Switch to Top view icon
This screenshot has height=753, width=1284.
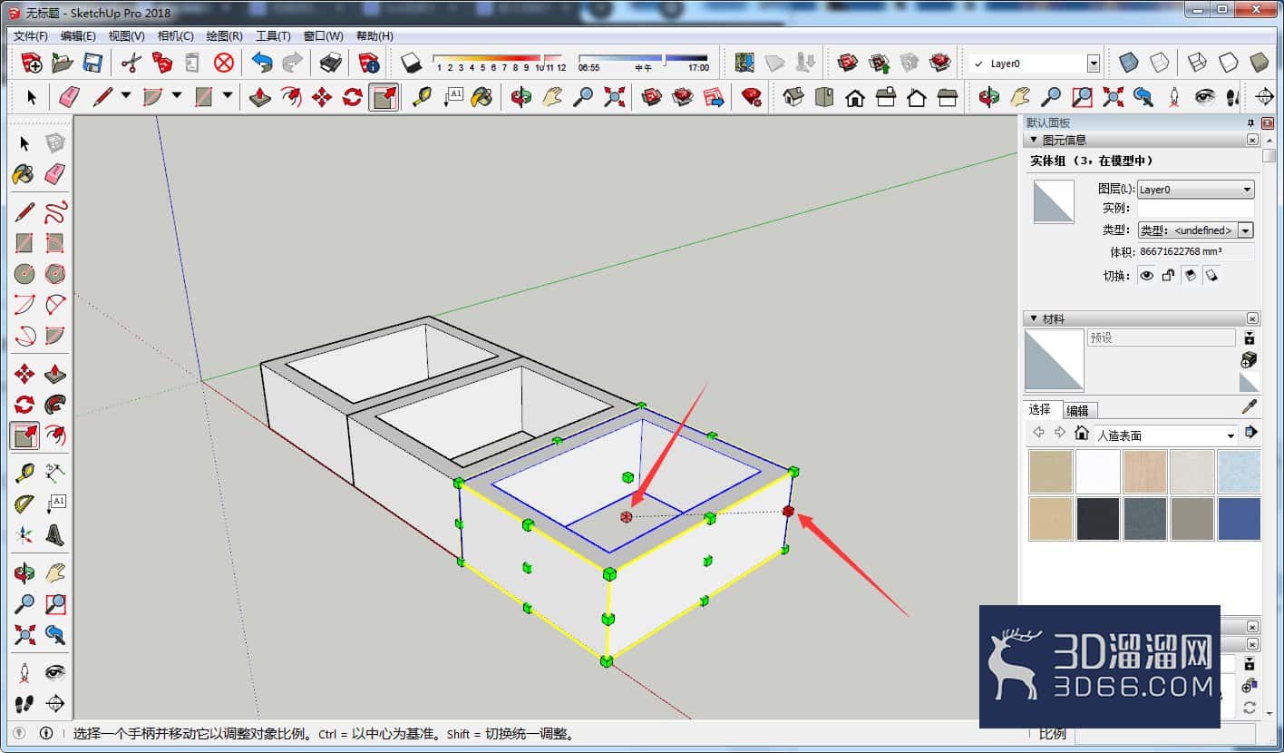pyautogui.click(x=824, y=97)
